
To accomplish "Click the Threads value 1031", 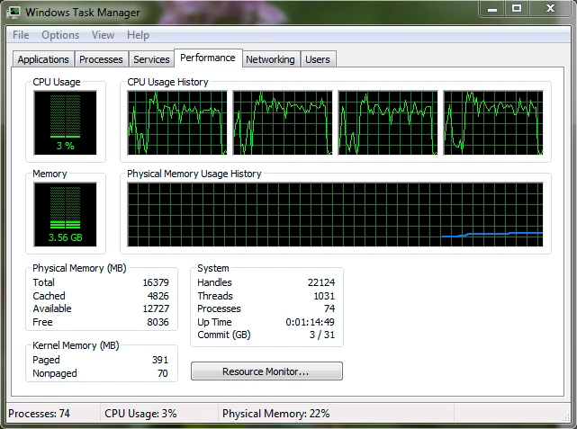I will pos(324,296).
